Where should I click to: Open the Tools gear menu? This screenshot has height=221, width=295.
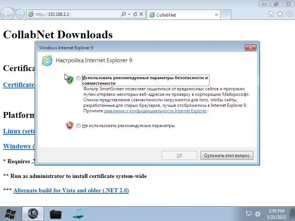pyautogui.click(x=289, y=14)
